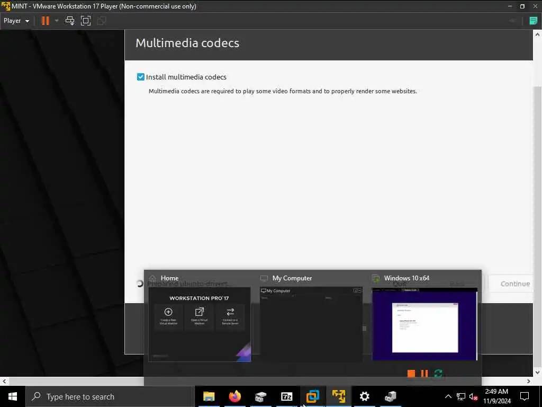Pause the Windows 10 x64 VM from the preview
The image size is (542, 407).
tap(424, 374)
